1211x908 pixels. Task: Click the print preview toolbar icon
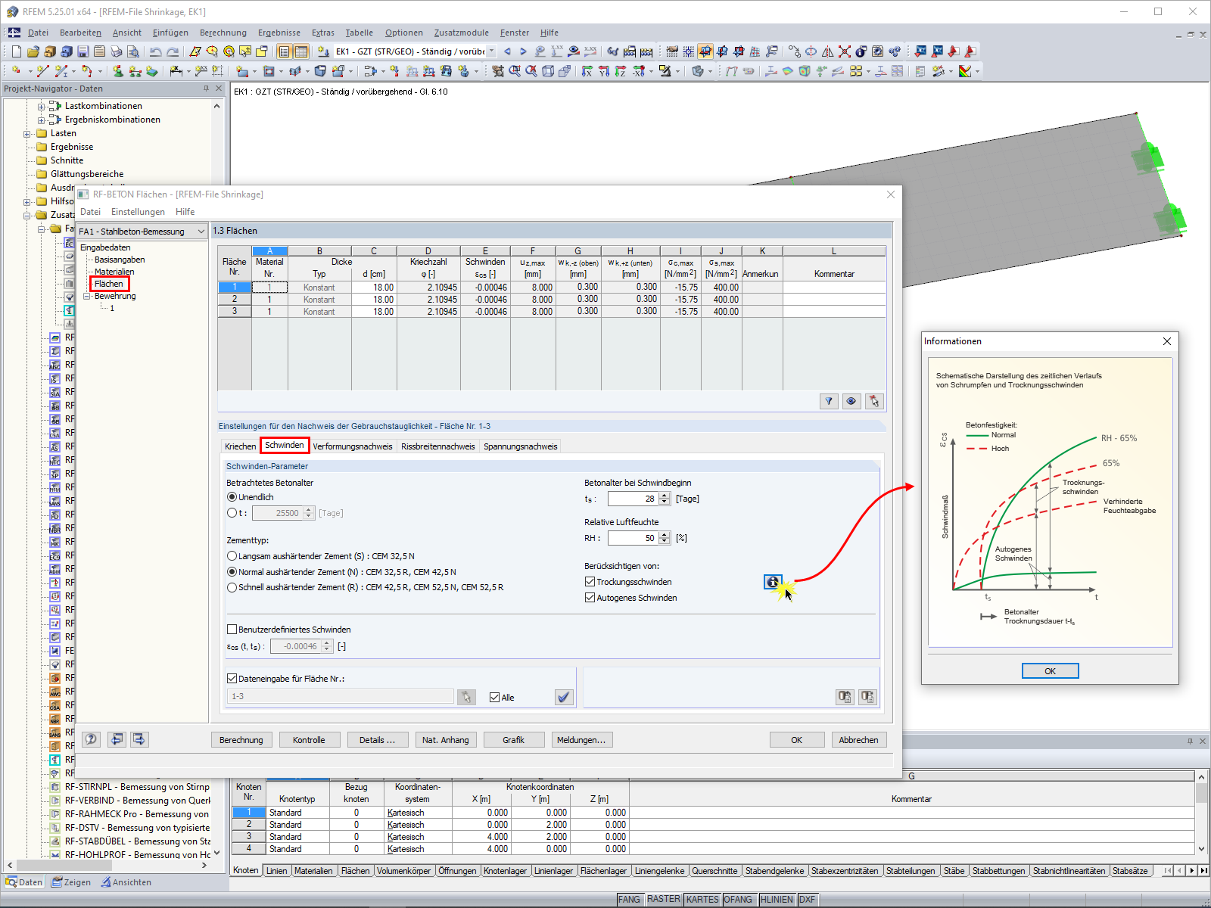pos(133,51)
